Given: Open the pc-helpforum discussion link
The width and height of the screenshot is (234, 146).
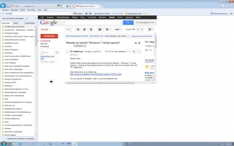Looking at the screenshot, I should click(x=96, y=74).
